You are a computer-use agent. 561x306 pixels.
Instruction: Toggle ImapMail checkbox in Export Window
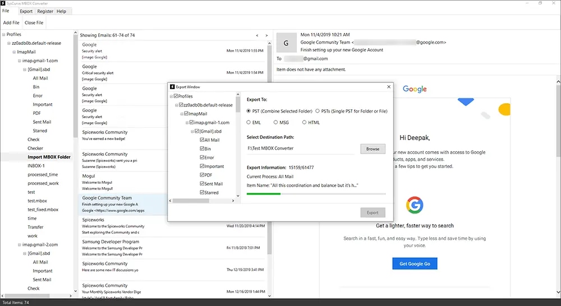click(x=186, y=114)
